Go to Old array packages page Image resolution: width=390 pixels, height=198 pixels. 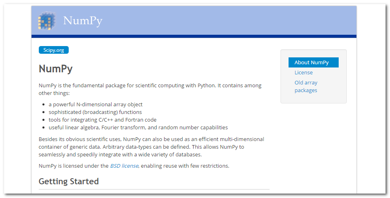pyautogui.click(x=306, y=86)
